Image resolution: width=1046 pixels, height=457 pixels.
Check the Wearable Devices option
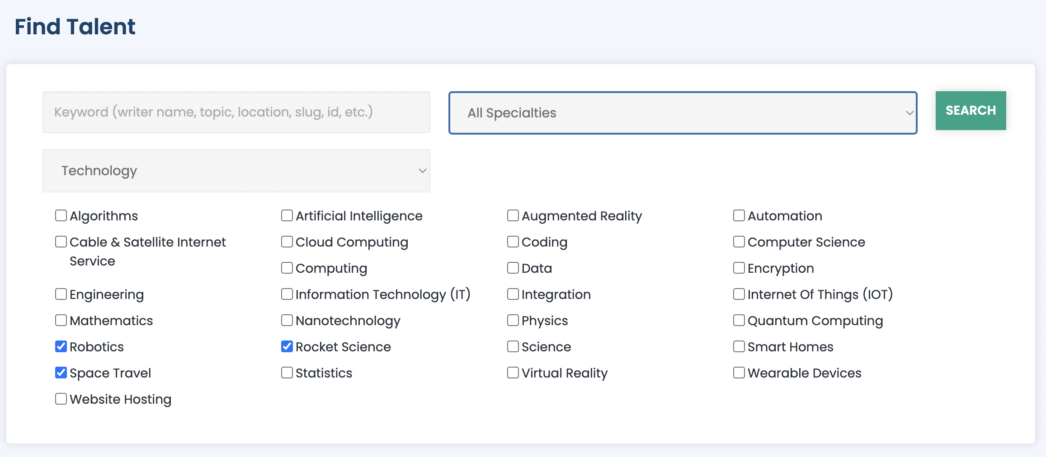739,373
